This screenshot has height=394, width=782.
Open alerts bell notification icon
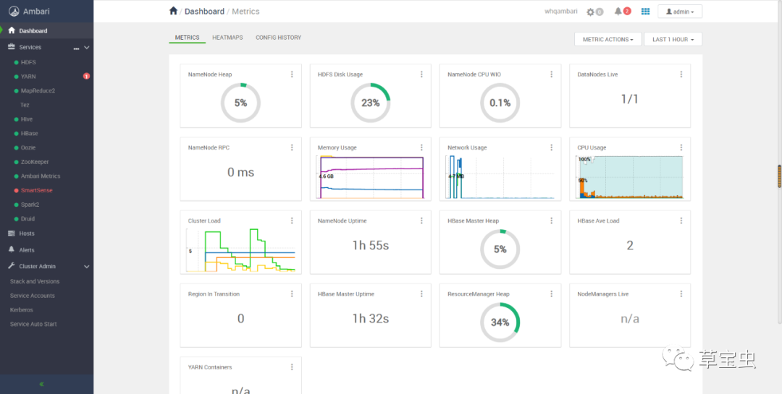[618, 12]
